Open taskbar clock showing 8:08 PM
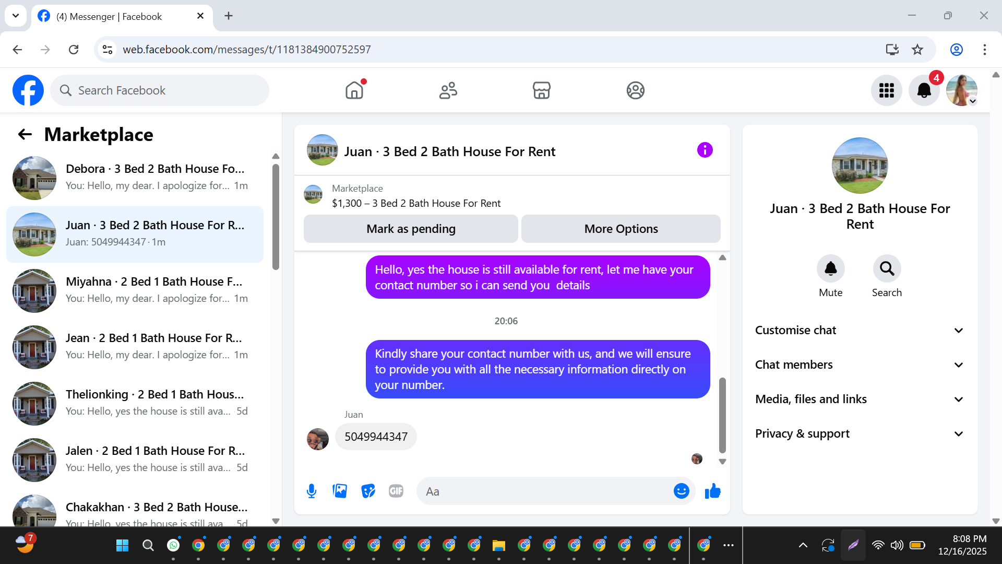The image size is (1002, 564). pyautogui.click(x=962, y=545)
